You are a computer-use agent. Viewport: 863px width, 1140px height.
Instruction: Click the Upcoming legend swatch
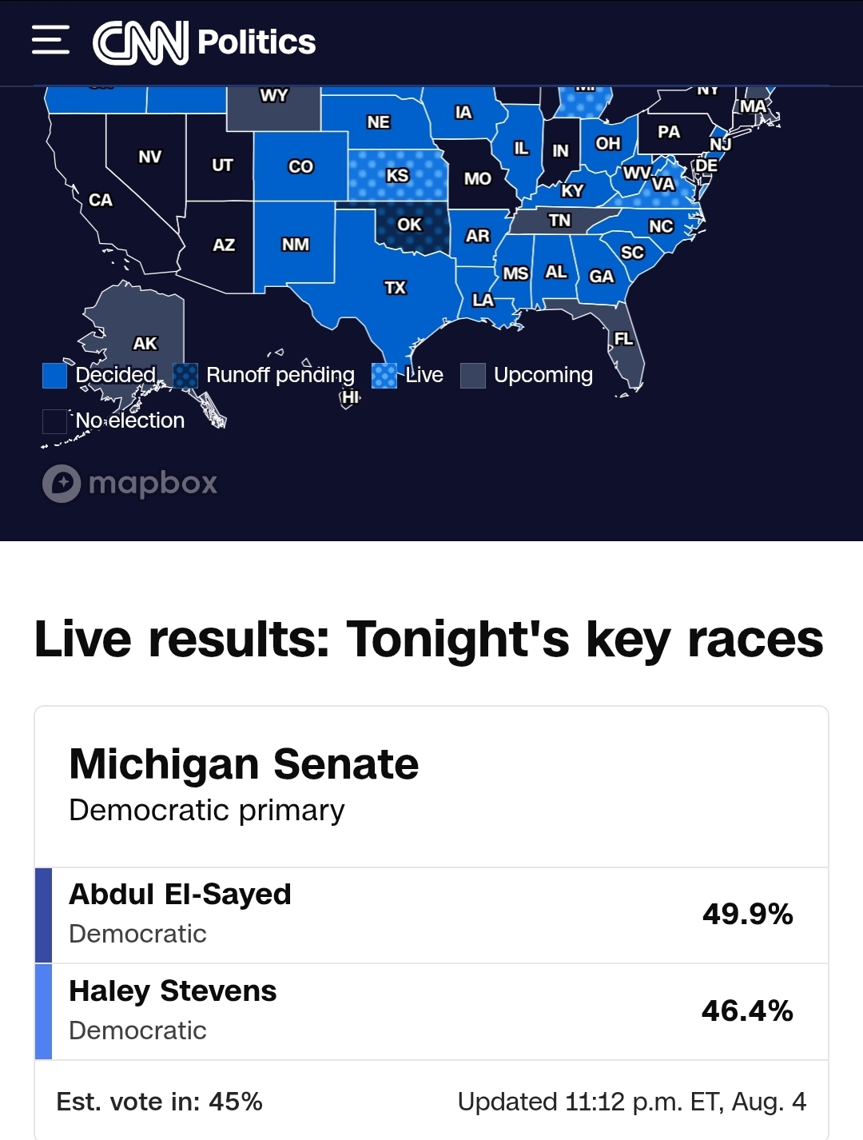473,375
